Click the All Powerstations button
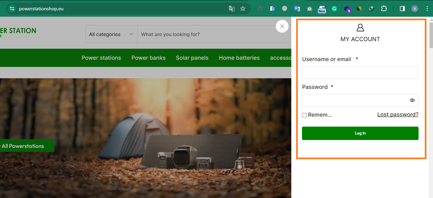Image resolution: width=433 pixels, height=198 pixels. click(27, 146)
